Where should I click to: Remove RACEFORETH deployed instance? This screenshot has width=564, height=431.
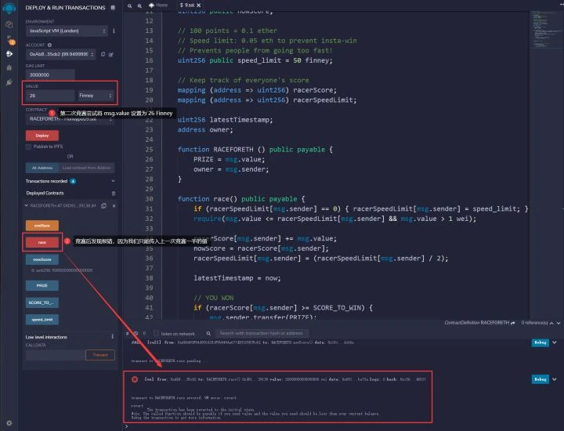(x=114, y=206)
